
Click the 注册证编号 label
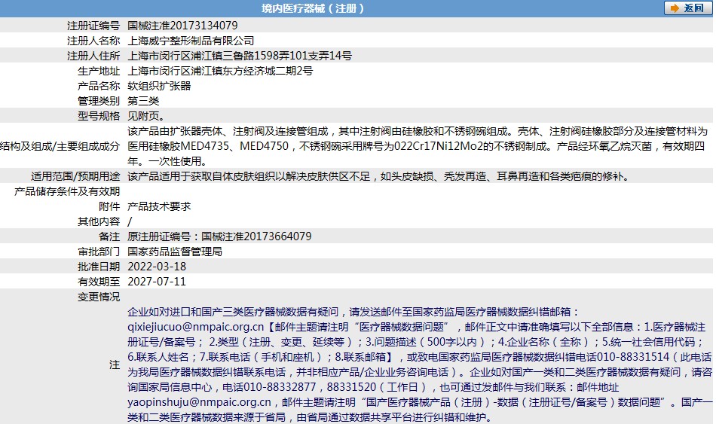pyautogui.click(x=93, y=26)
